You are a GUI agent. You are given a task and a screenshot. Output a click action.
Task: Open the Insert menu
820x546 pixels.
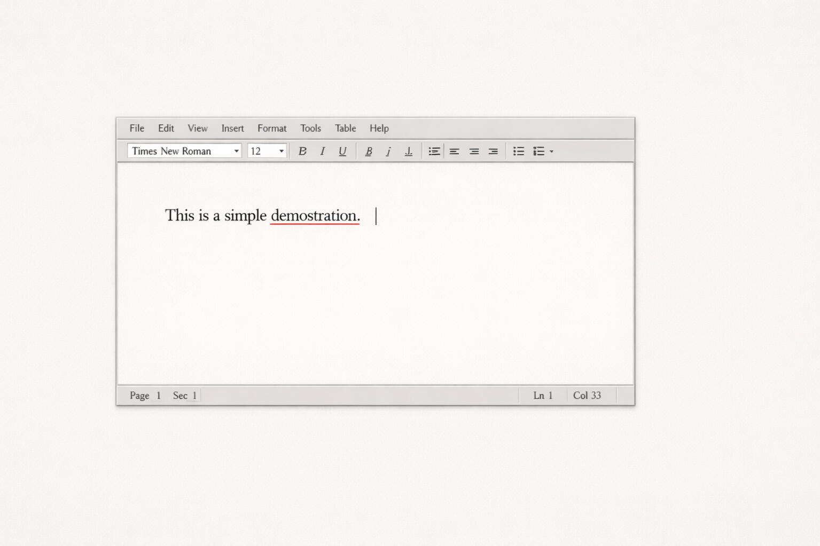(232, 128)
